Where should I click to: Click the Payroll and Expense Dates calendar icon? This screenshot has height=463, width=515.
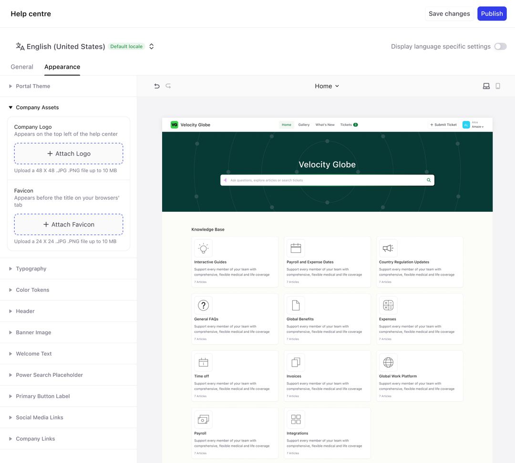click(x=296, y=248)
